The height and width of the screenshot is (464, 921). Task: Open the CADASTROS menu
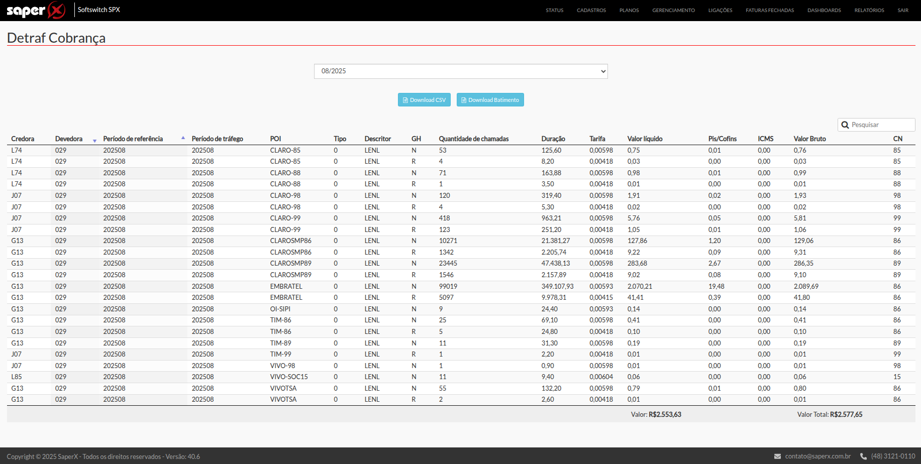(x=591, y=11)
